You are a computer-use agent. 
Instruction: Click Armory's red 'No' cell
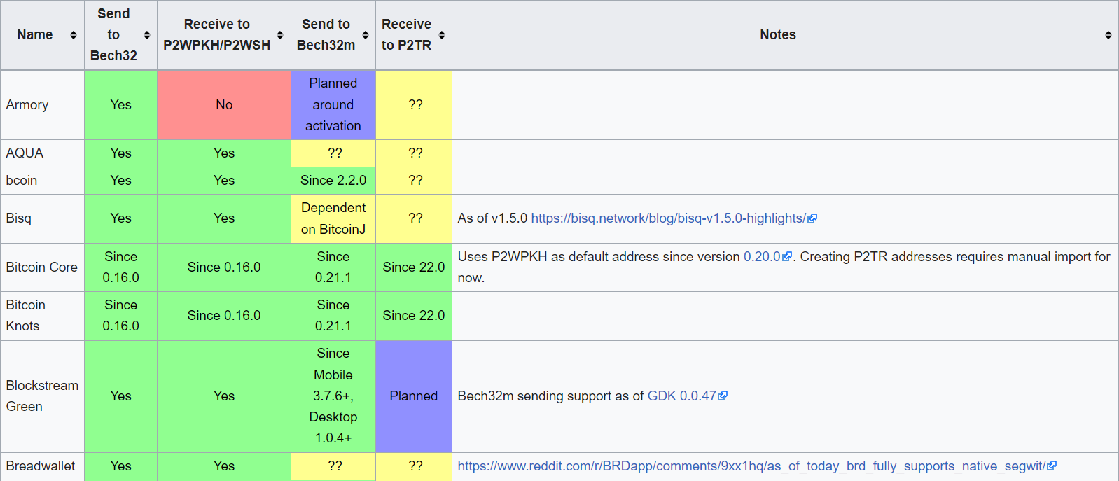pyautogui.click(x=224, y=105)
